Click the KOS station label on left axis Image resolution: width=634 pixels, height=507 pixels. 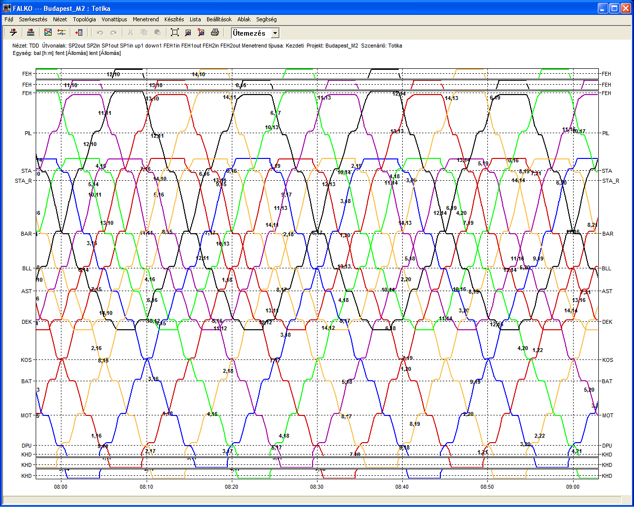26,360
